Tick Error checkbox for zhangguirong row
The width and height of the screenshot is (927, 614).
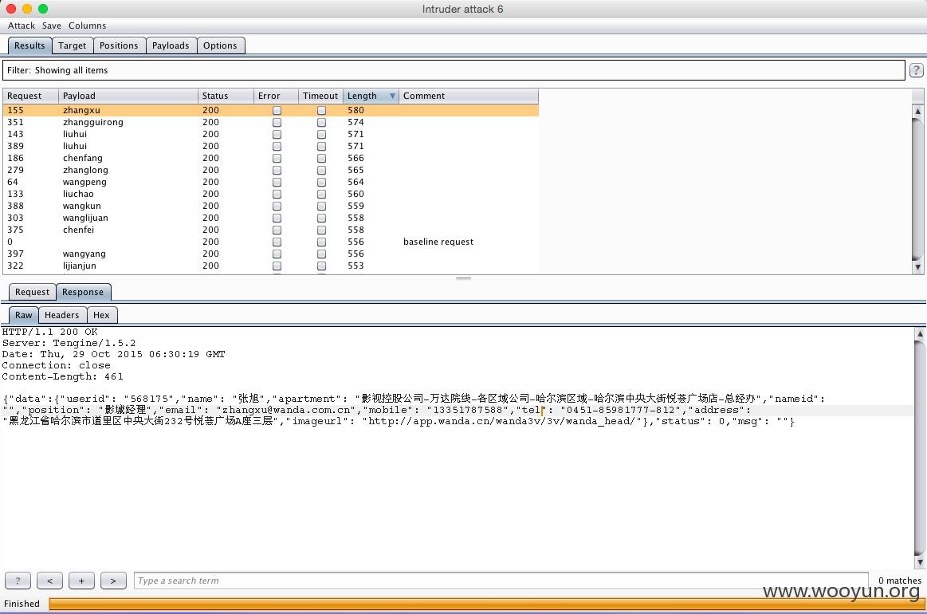tap(277, 123)
